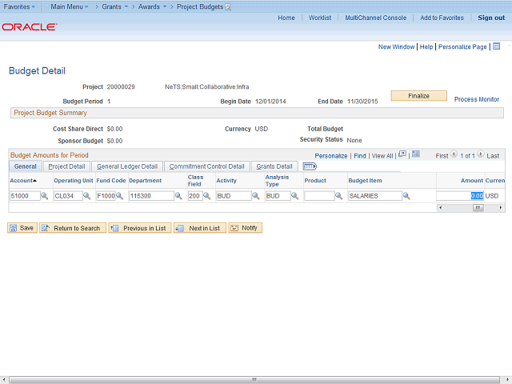The width and height of the screenshot is (512, 384).
Task: Switch to the Project Detail tab
Action: (66, 166)
